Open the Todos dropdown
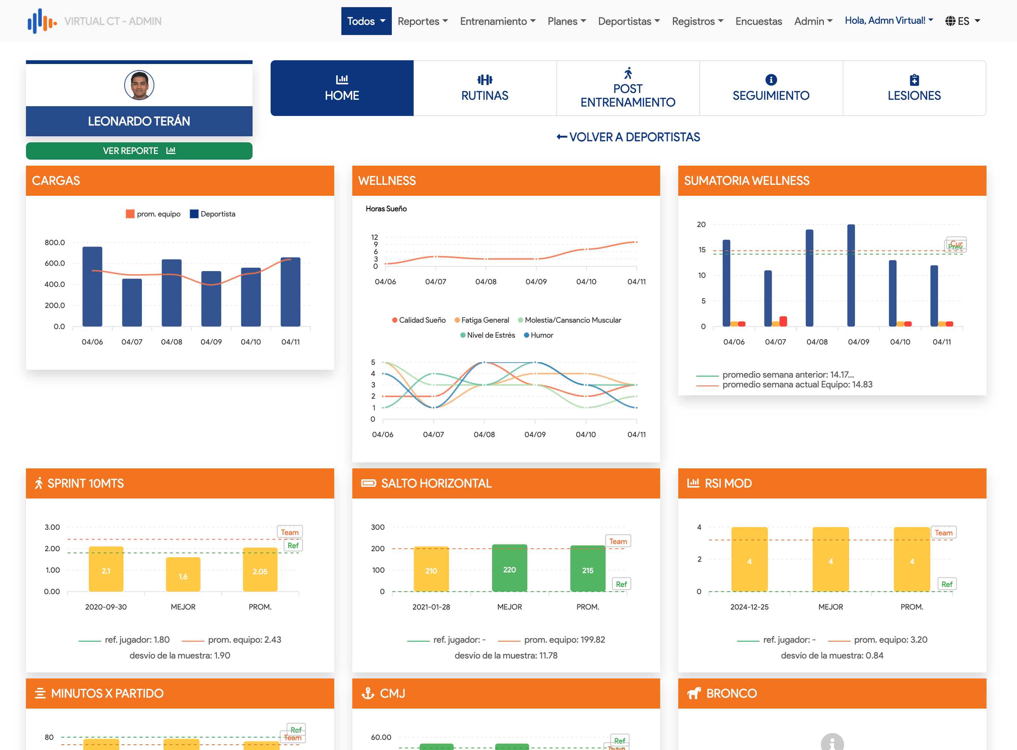Screen dimensions: 1017x750 click(x=366, y=21)
